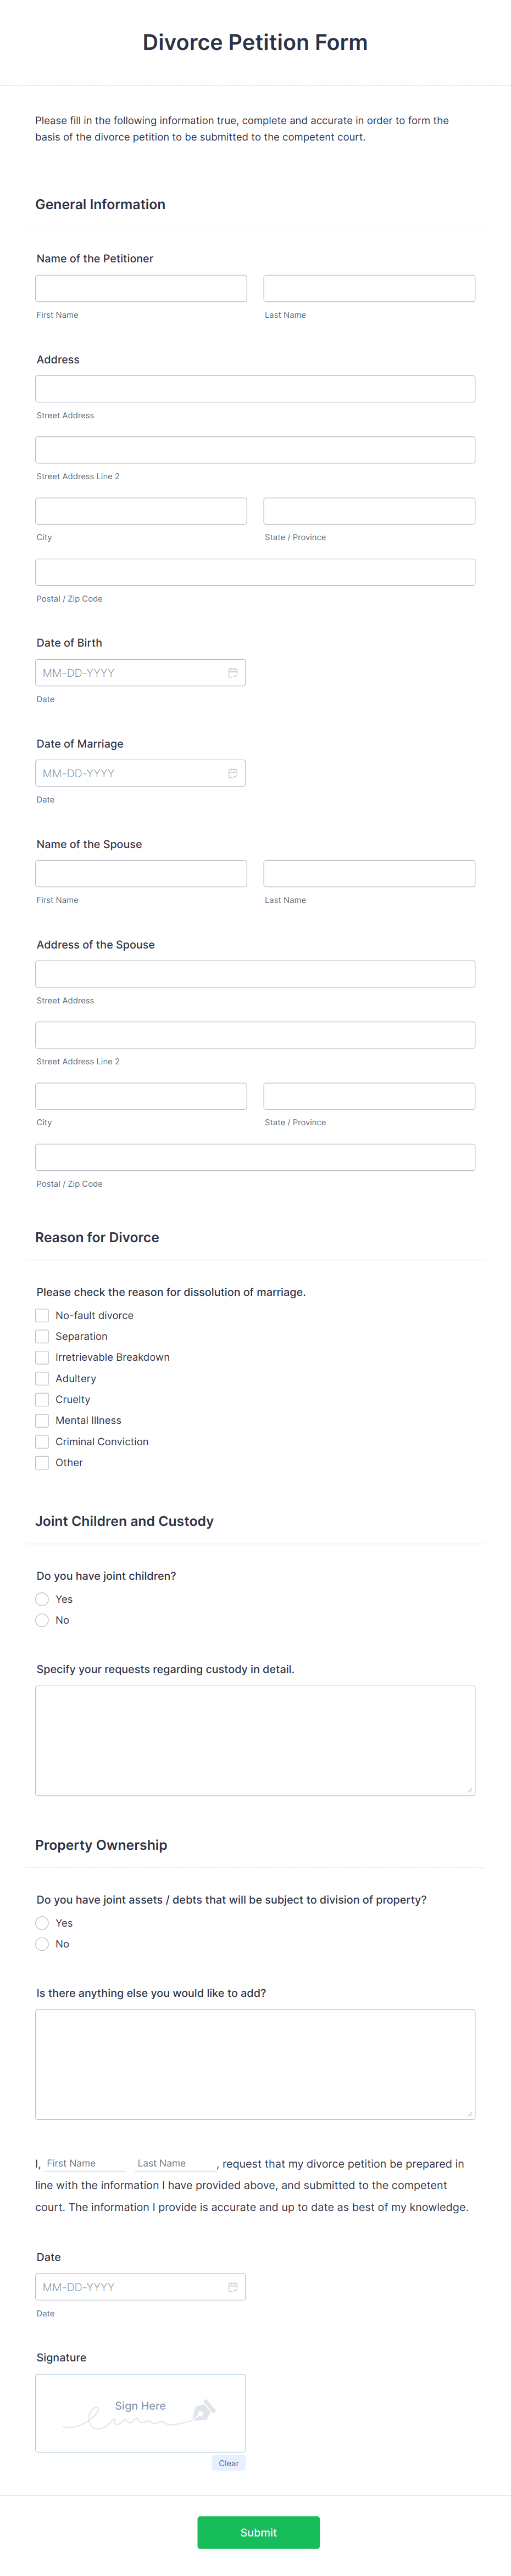The image size is (511, 2576).
Task: Check the Other reason checkbox
Action: (42, 1462)
